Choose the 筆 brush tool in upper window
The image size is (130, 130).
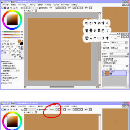[x=14, y=48]
